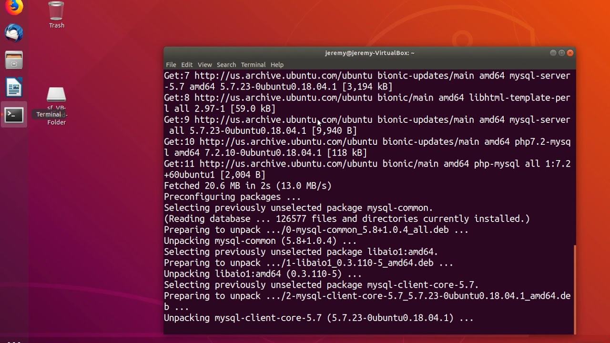Launch Thunderbird Mail from the dock

tap(14, 33)
